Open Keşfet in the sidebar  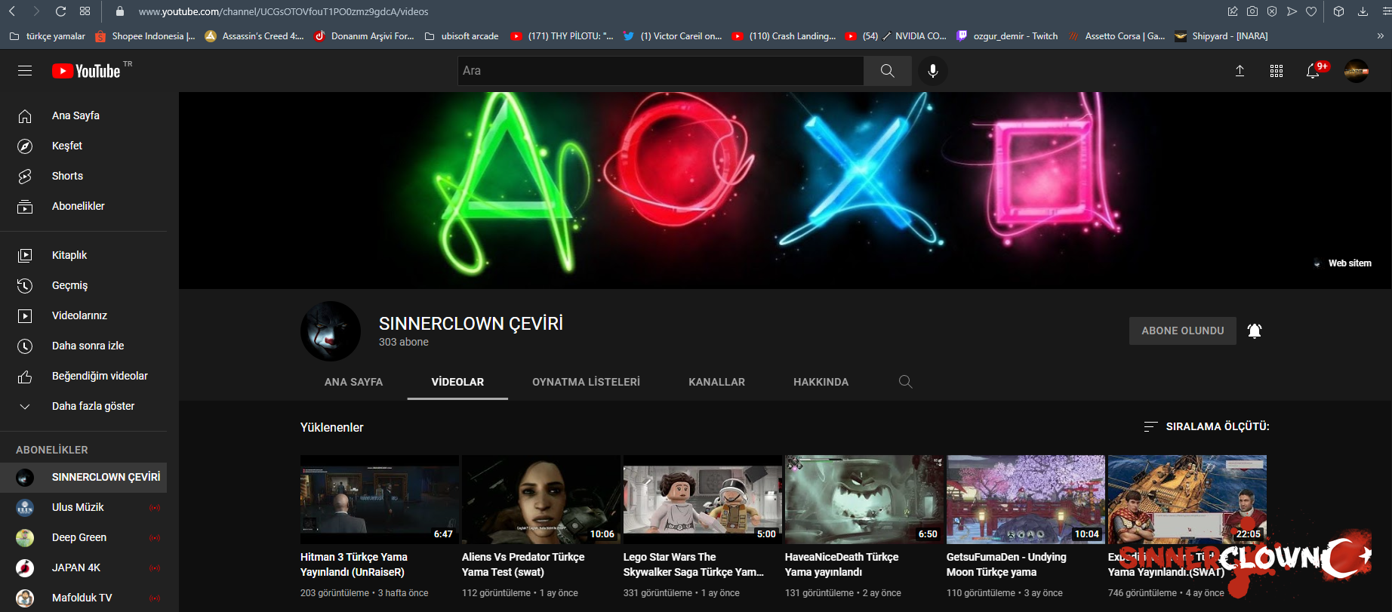tap(83, 146)
